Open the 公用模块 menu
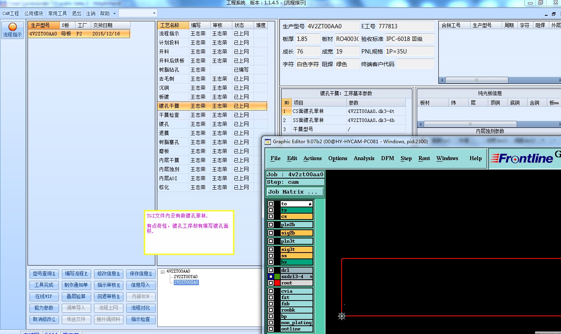The height and width of the screenshot is (334, 561). (x=33, y=13)
